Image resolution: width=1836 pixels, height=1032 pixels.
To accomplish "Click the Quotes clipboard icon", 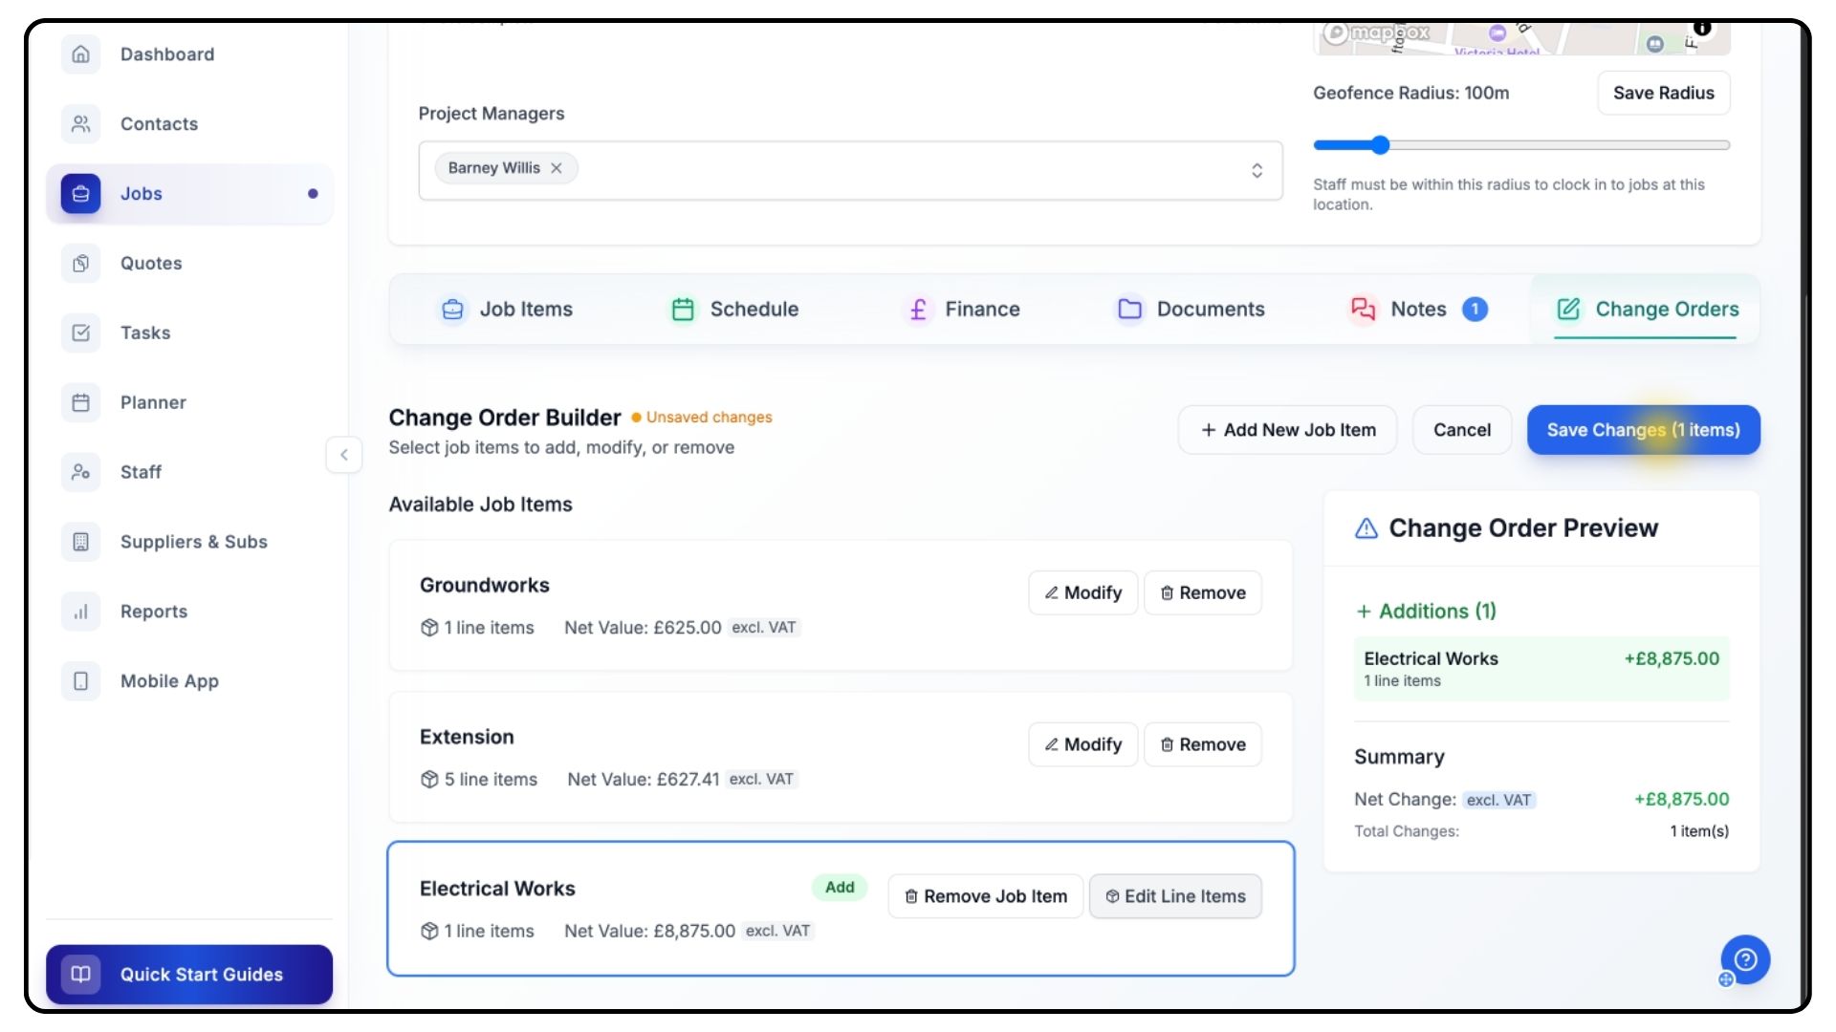I will tap(81, 264).
